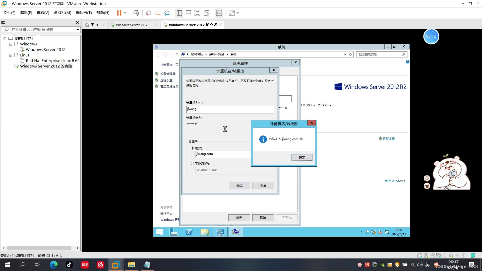Toggle the library sidebar view icon
This screenshot has width=482, height=271.
[179, 13]
